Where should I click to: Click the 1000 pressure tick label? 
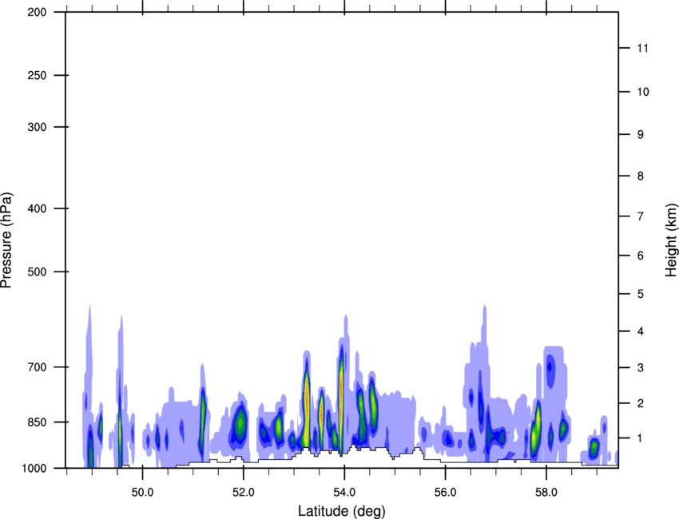tap(34, 468)
